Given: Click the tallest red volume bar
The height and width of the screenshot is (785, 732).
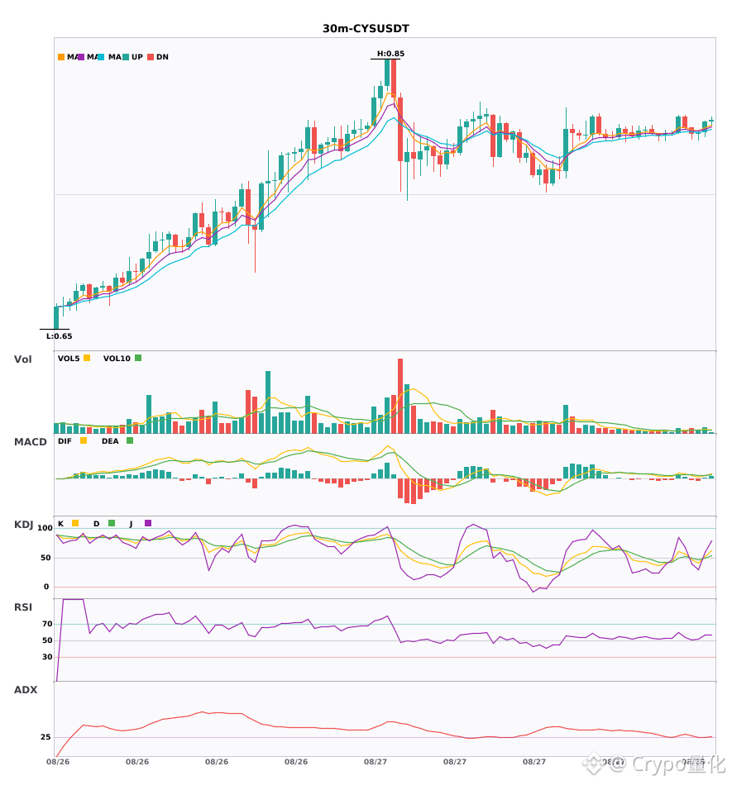Looking at the screenshot, I should [400, 396].
